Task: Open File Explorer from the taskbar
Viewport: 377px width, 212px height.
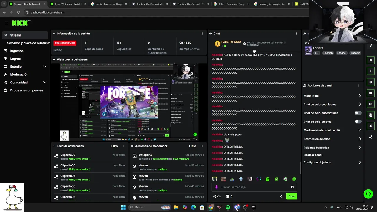Action: coord(176,207)
